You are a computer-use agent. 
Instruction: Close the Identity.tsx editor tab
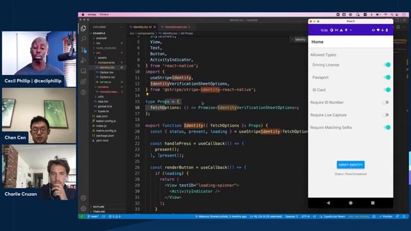coord(154,27)
